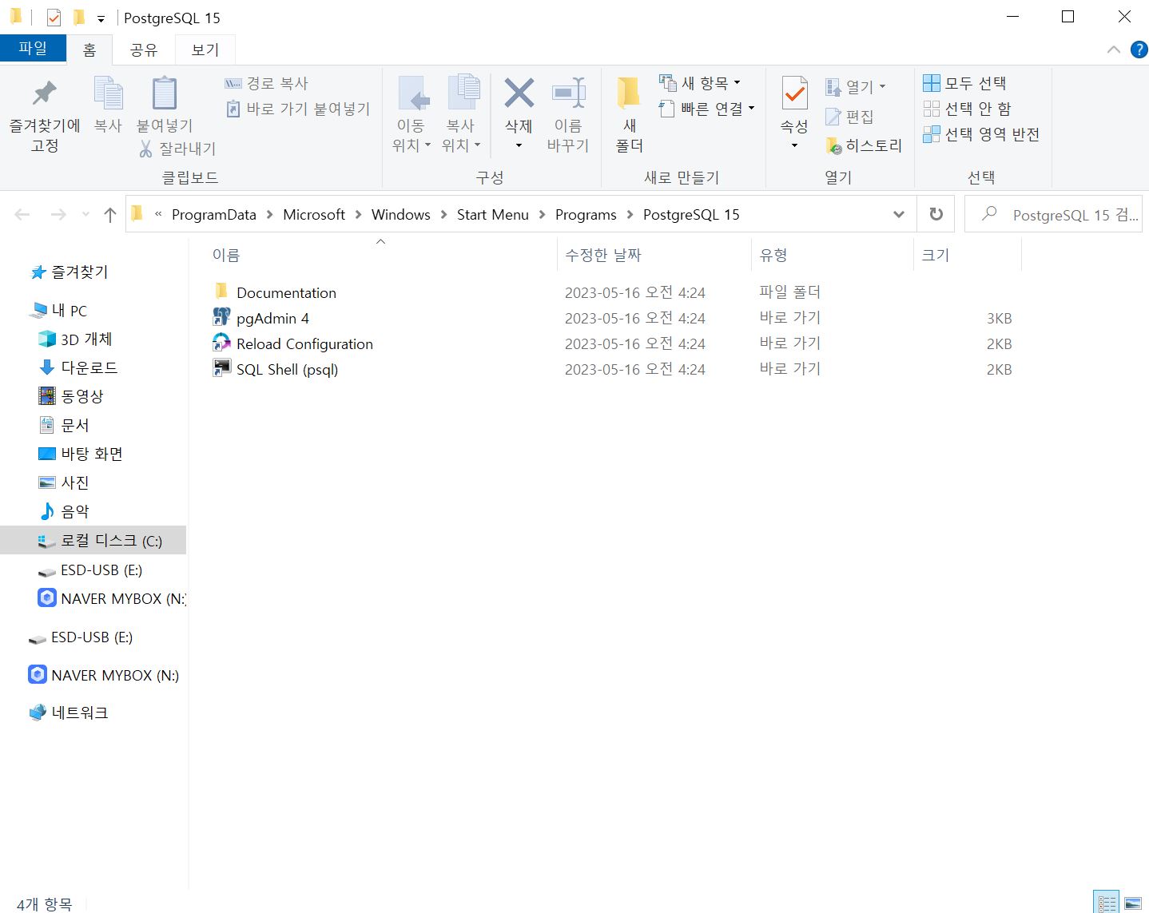Open the Copy to (복사 위치) dropdown
This screenshot has width=1149, height=913.
[460, 145]
